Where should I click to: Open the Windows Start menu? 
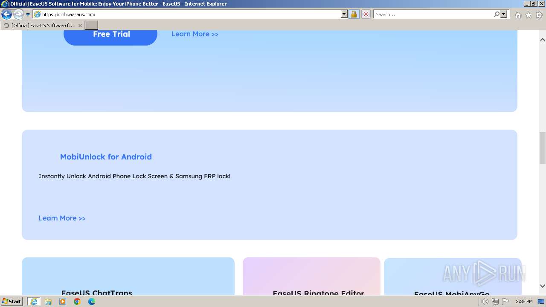[x=12, y=301]
